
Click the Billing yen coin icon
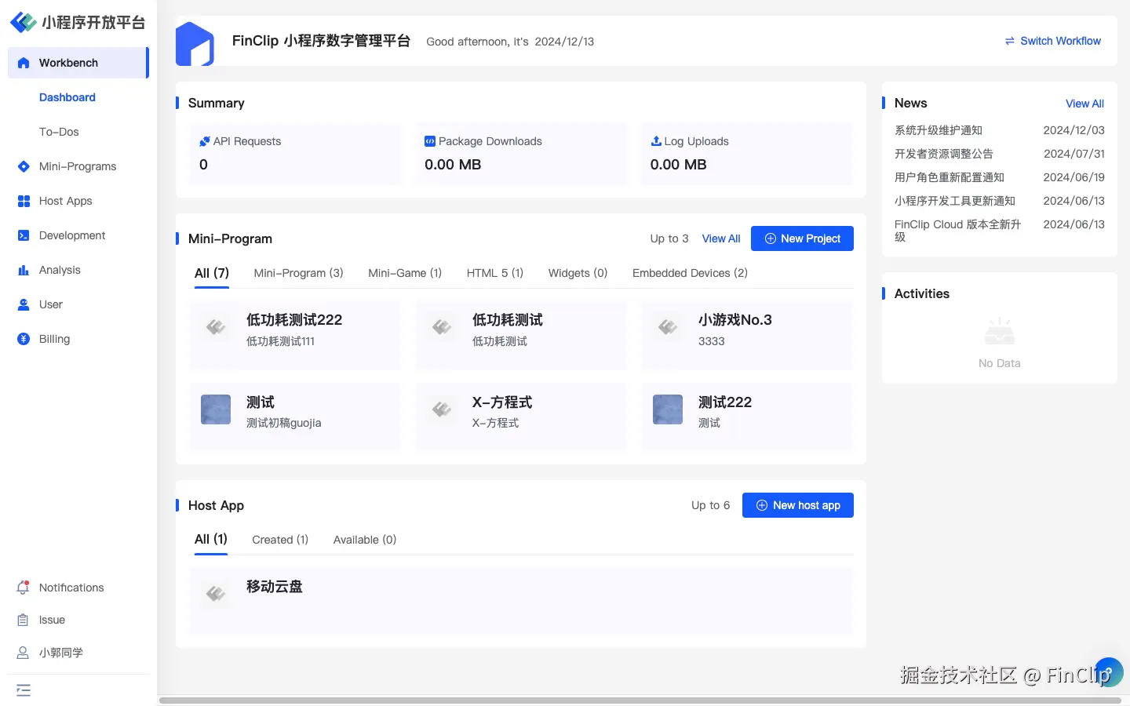[x=24, y=339]
